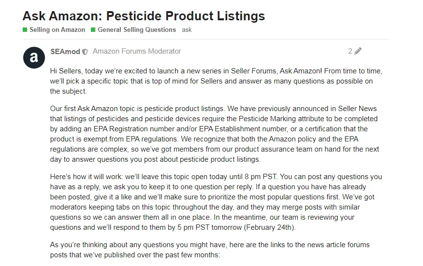This screenshot has width=423, height=266.
Task: Click the SEAmod Amazon avatar icon
Action: (x=34, y=58)
